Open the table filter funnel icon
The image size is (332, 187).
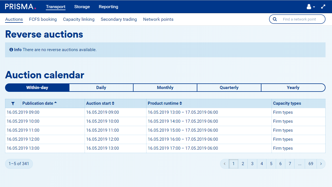pyautogui.click(x=13, y=104)
